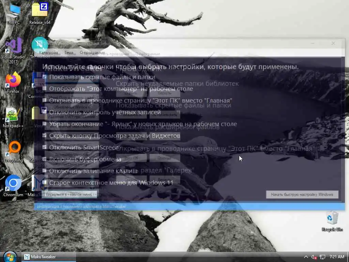Toggle Отключить залипание клавиш checkbox
This screenshot has width=349, height=262.
point(45,171)
